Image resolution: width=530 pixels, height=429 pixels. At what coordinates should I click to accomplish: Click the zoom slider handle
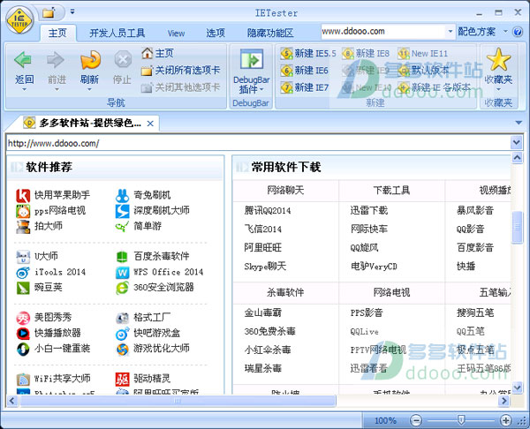[x=461, y=420]
